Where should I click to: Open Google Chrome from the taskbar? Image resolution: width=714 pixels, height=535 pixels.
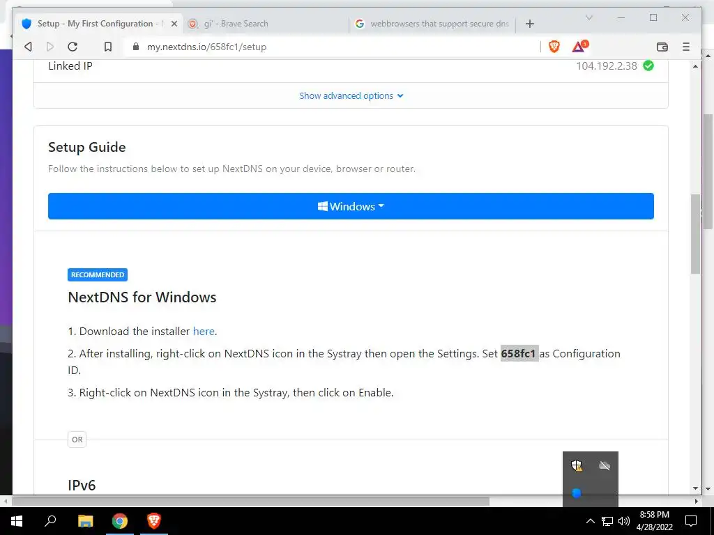click(120, 521)
